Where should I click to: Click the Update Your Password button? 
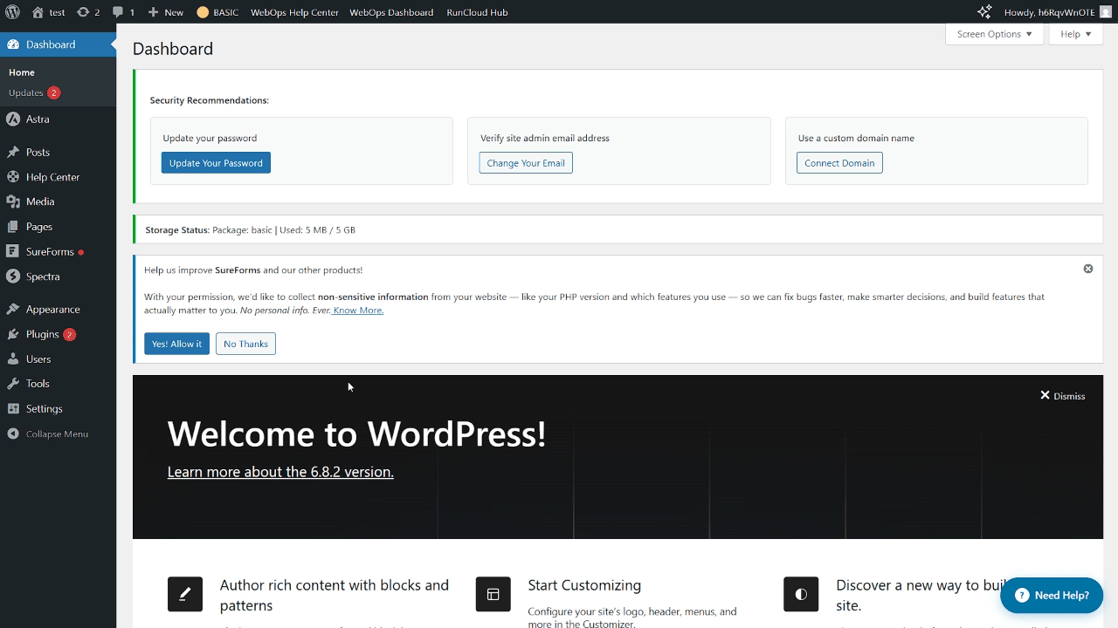[x=216, y=163]
